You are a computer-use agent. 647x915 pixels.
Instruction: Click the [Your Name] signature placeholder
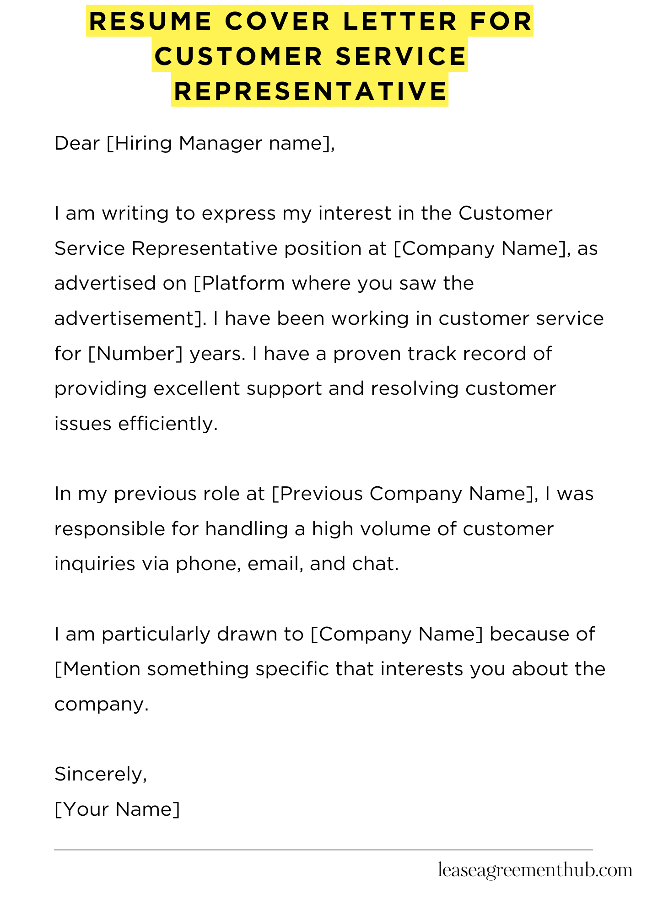point(117,809)
